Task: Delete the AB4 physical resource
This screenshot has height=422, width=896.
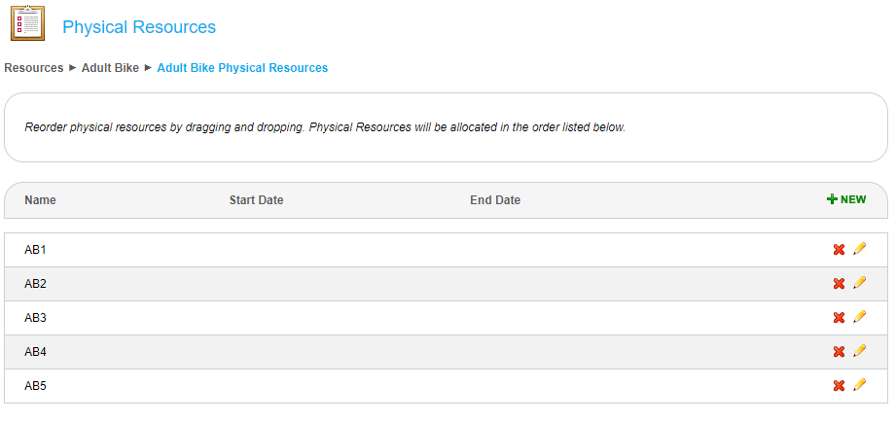Action: 839,352
